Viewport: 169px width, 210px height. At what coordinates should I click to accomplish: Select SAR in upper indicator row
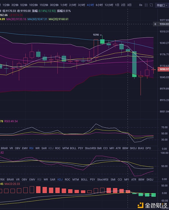pyautogui.click(x=44, y=148)
